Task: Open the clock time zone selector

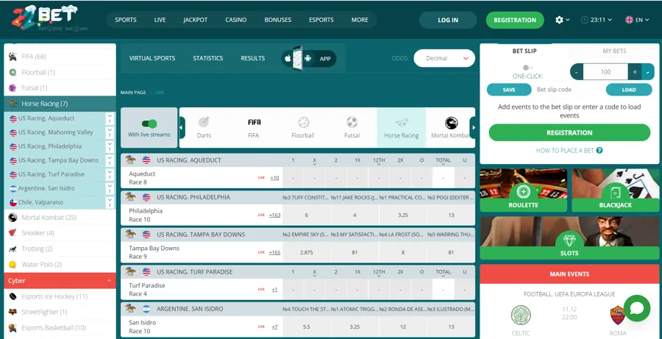Action: pos(596,20)
